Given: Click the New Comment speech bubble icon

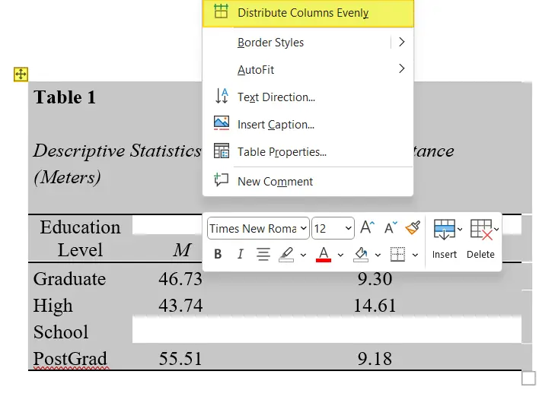Looking at the screenshot, I should [222, 179].
